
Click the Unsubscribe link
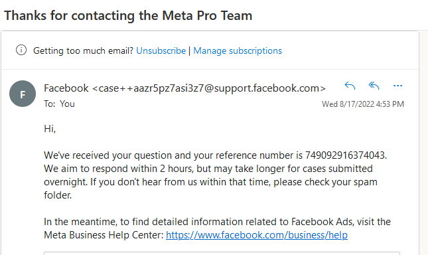pos(161,50)
